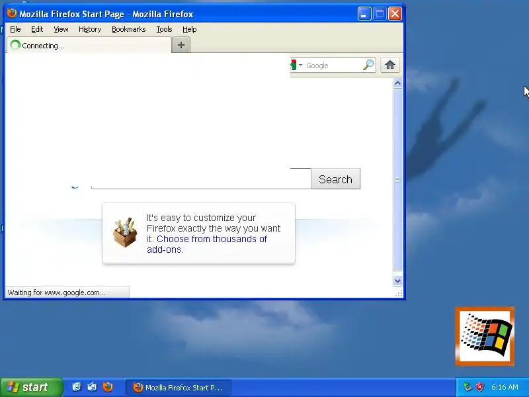Click the Firefox icon in the title bar
This screenshot has width=529, height=397.
click(x=12, y=13)
